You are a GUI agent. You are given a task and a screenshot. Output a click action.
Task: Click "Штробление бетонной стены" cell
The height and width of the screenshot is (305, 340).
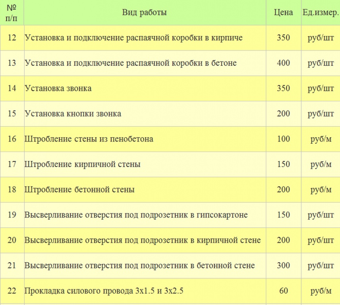click(79, 190)
